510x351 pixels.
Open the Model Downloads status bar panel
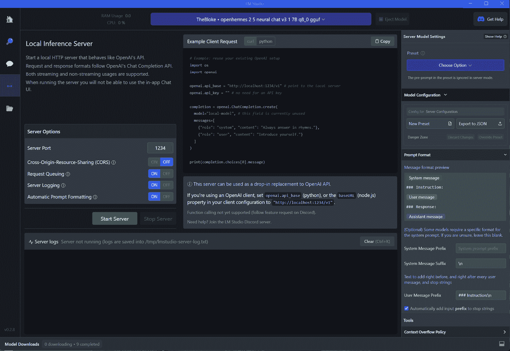click(x=22, y=344)
